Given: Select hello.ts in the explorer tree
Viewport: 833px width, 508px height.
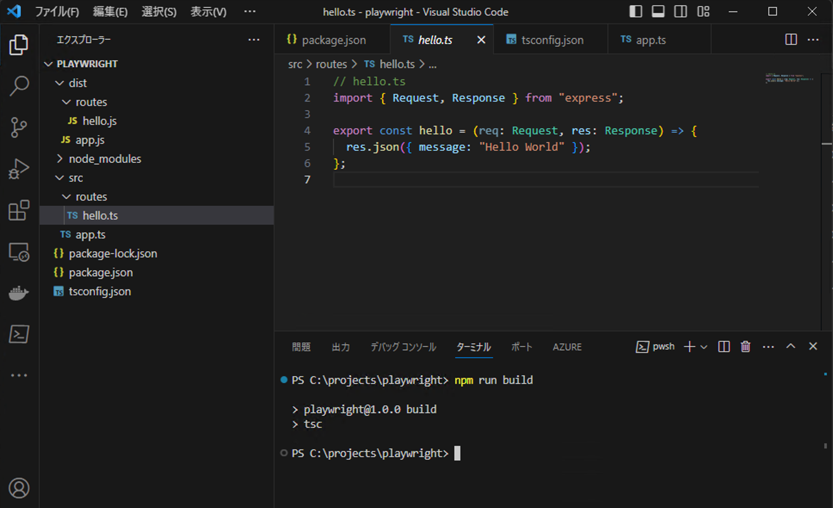Looking at the screenshot, I should tap(157, 215).
